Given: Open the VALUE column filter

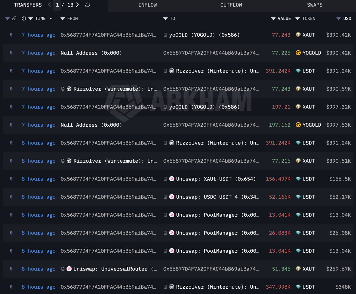Looking at the screenshot, I should (273, 18).
